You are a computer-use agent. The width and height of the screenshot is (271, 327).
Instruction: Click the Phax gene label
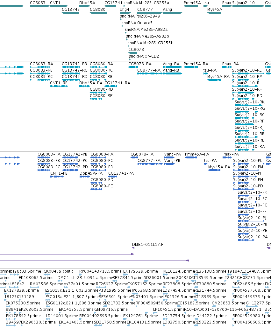tap(226, 3)
